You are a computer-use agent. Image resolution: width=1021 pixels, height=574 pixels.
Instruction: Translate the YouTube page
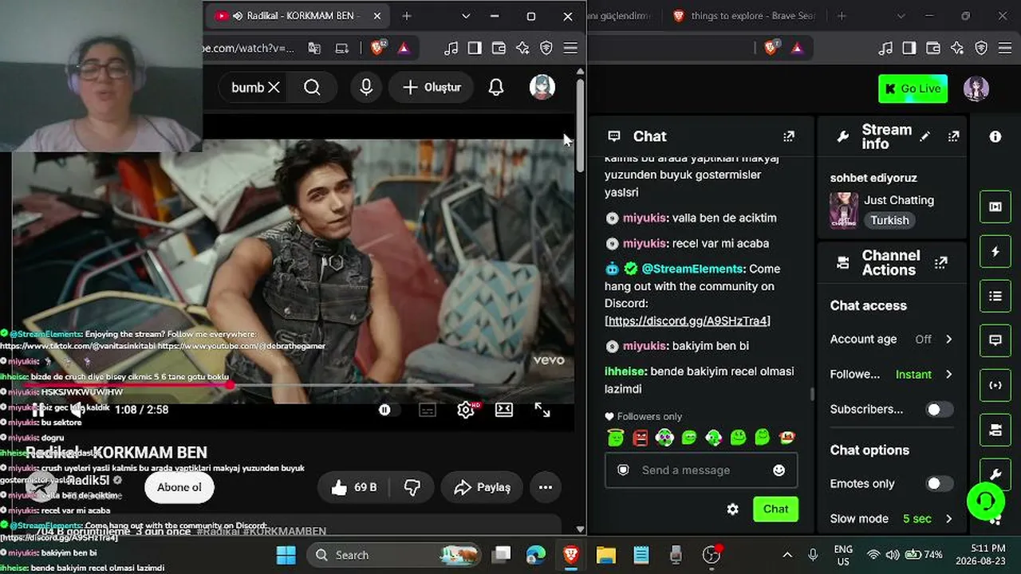tap(314, 49)
